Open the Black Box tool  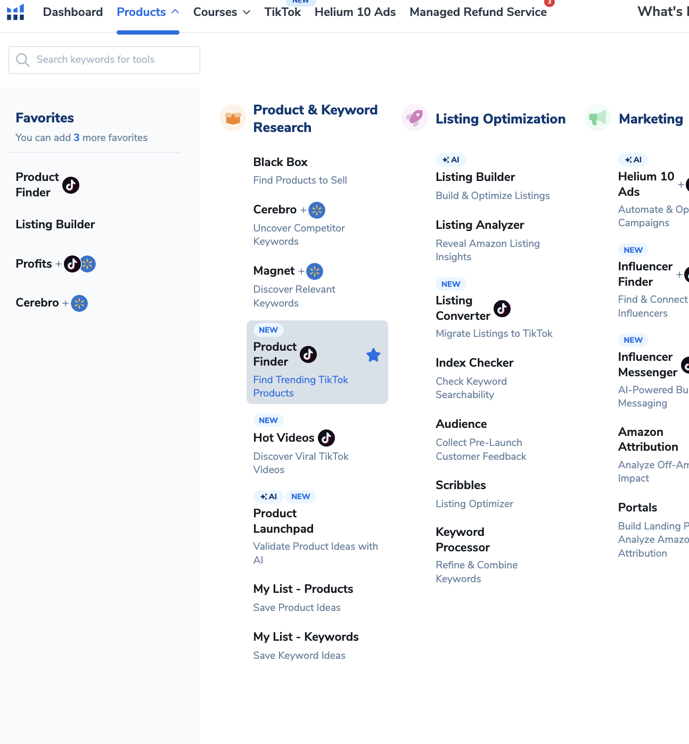(281, 162)
